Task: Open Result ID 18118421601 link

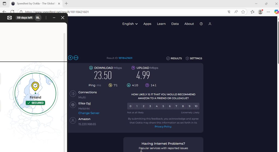Action: pos(125,58)
